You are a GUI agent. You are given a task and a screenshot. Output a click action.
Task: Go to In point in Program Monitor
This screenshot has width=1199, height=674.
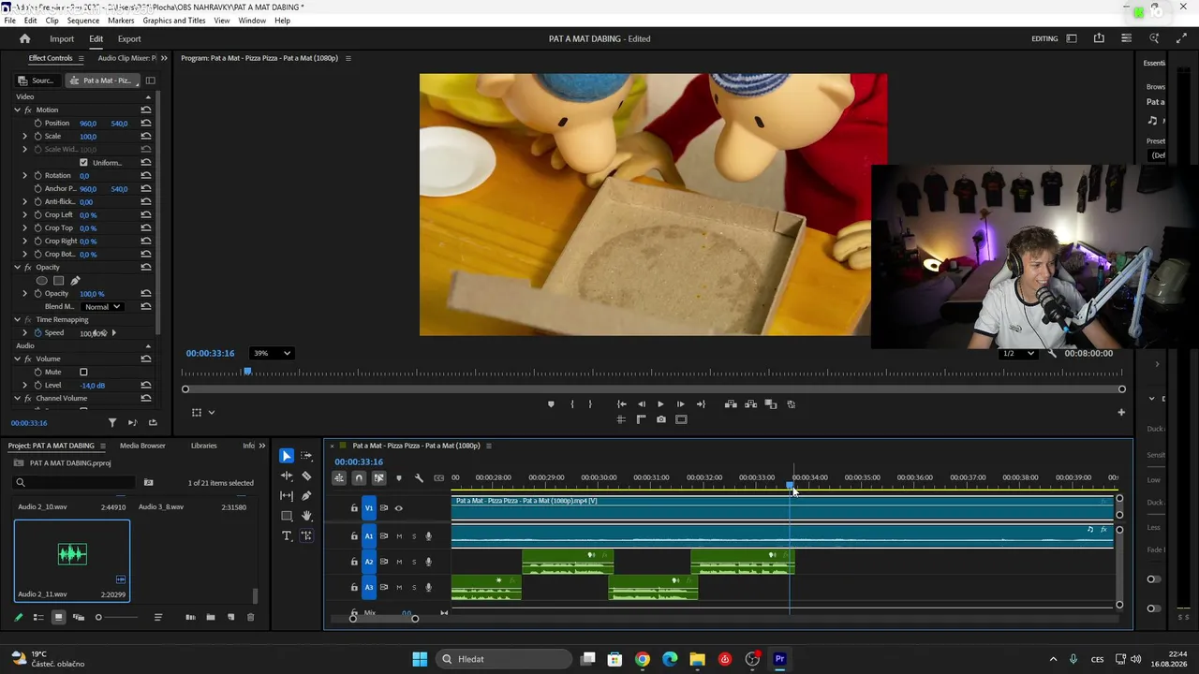click(621, 404)
